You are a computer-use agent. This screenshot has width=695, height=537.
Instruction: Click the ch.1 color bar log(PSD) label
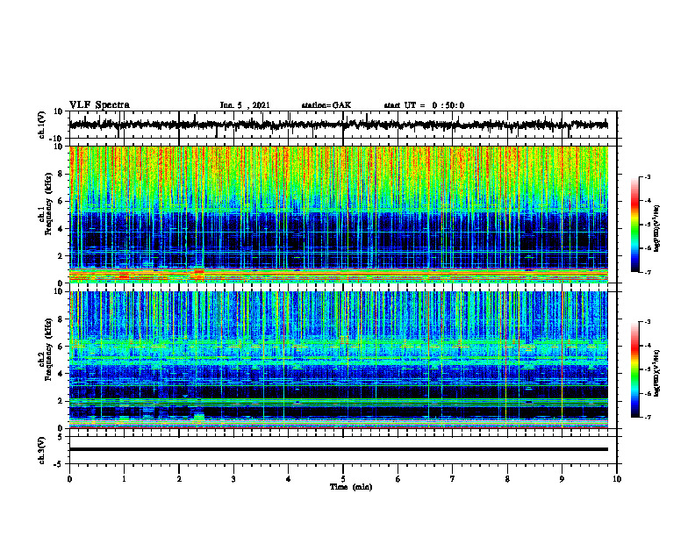point(657,229)
